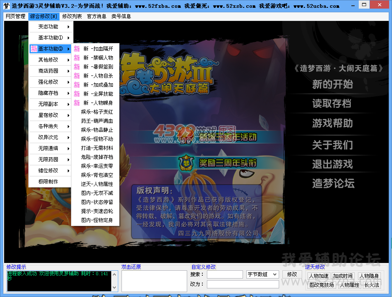Click the 奖励三周年头衔 banner
Screen dimensions: 392x297
coord(228,163)
